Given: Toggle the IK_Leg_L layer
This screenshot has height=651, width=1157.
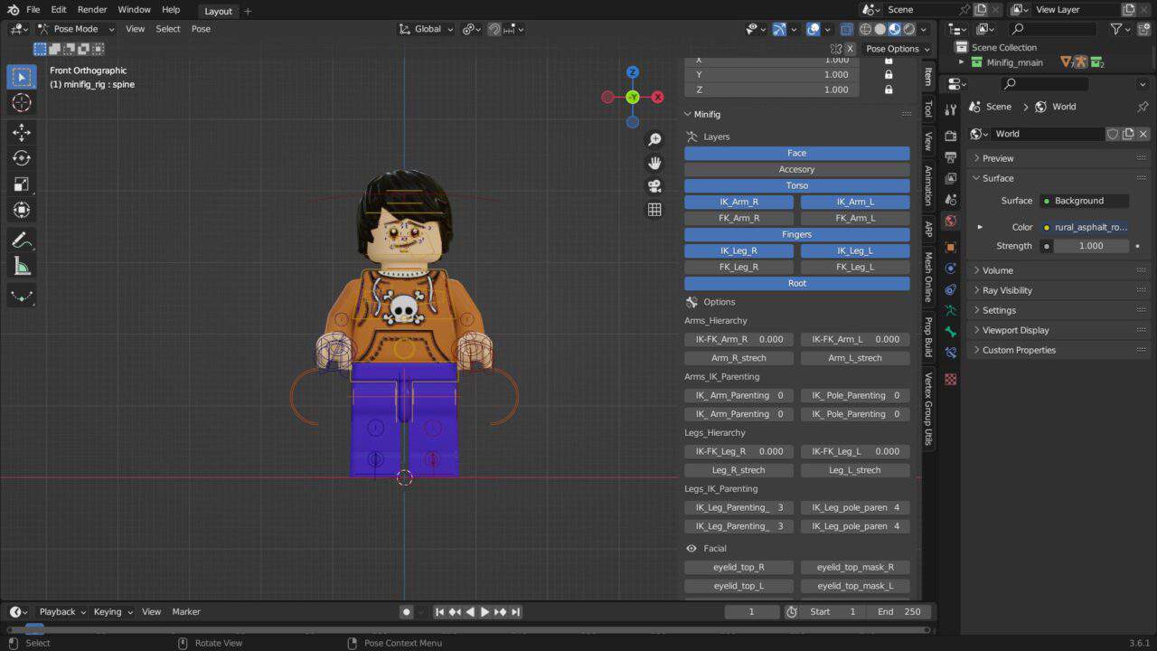Looking at the screenshot, I should pos(855,250).
